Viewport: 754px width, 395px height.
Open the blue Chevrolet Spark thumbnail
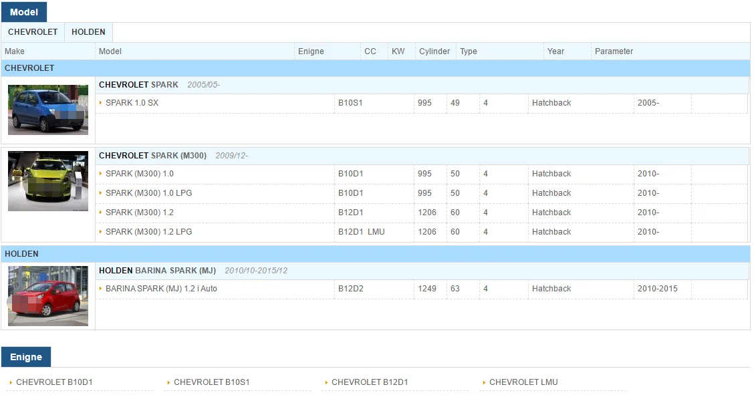tap(48, 110)
